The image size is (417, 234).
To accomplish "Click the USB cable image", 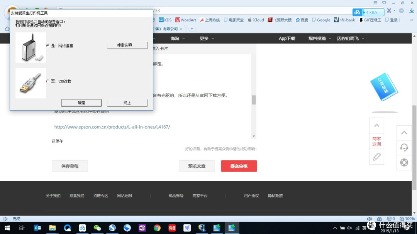I will point(31,83).
